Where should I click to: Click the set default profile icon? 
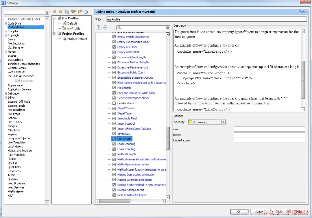73,12
